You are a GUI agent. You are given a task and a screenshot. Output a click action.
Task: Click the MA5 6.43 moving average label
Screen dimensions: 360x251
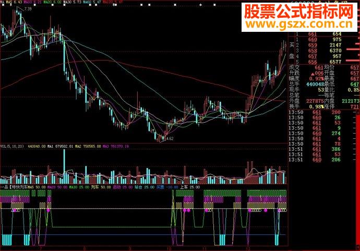(x=14, y=2)
